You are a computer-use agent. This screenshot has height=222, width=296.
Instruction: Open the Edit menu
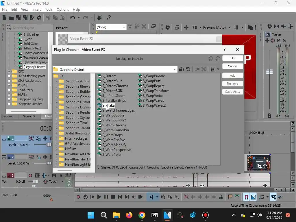[14, 10]
